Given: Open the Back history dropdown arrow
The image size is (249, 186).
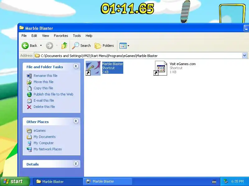Looking at the screenshot, I should tap(41, 46).
